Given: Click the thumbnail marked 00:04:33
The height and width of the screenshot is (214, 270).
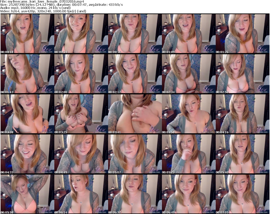Looking at the screenshot, I should (x=27, y=154).
